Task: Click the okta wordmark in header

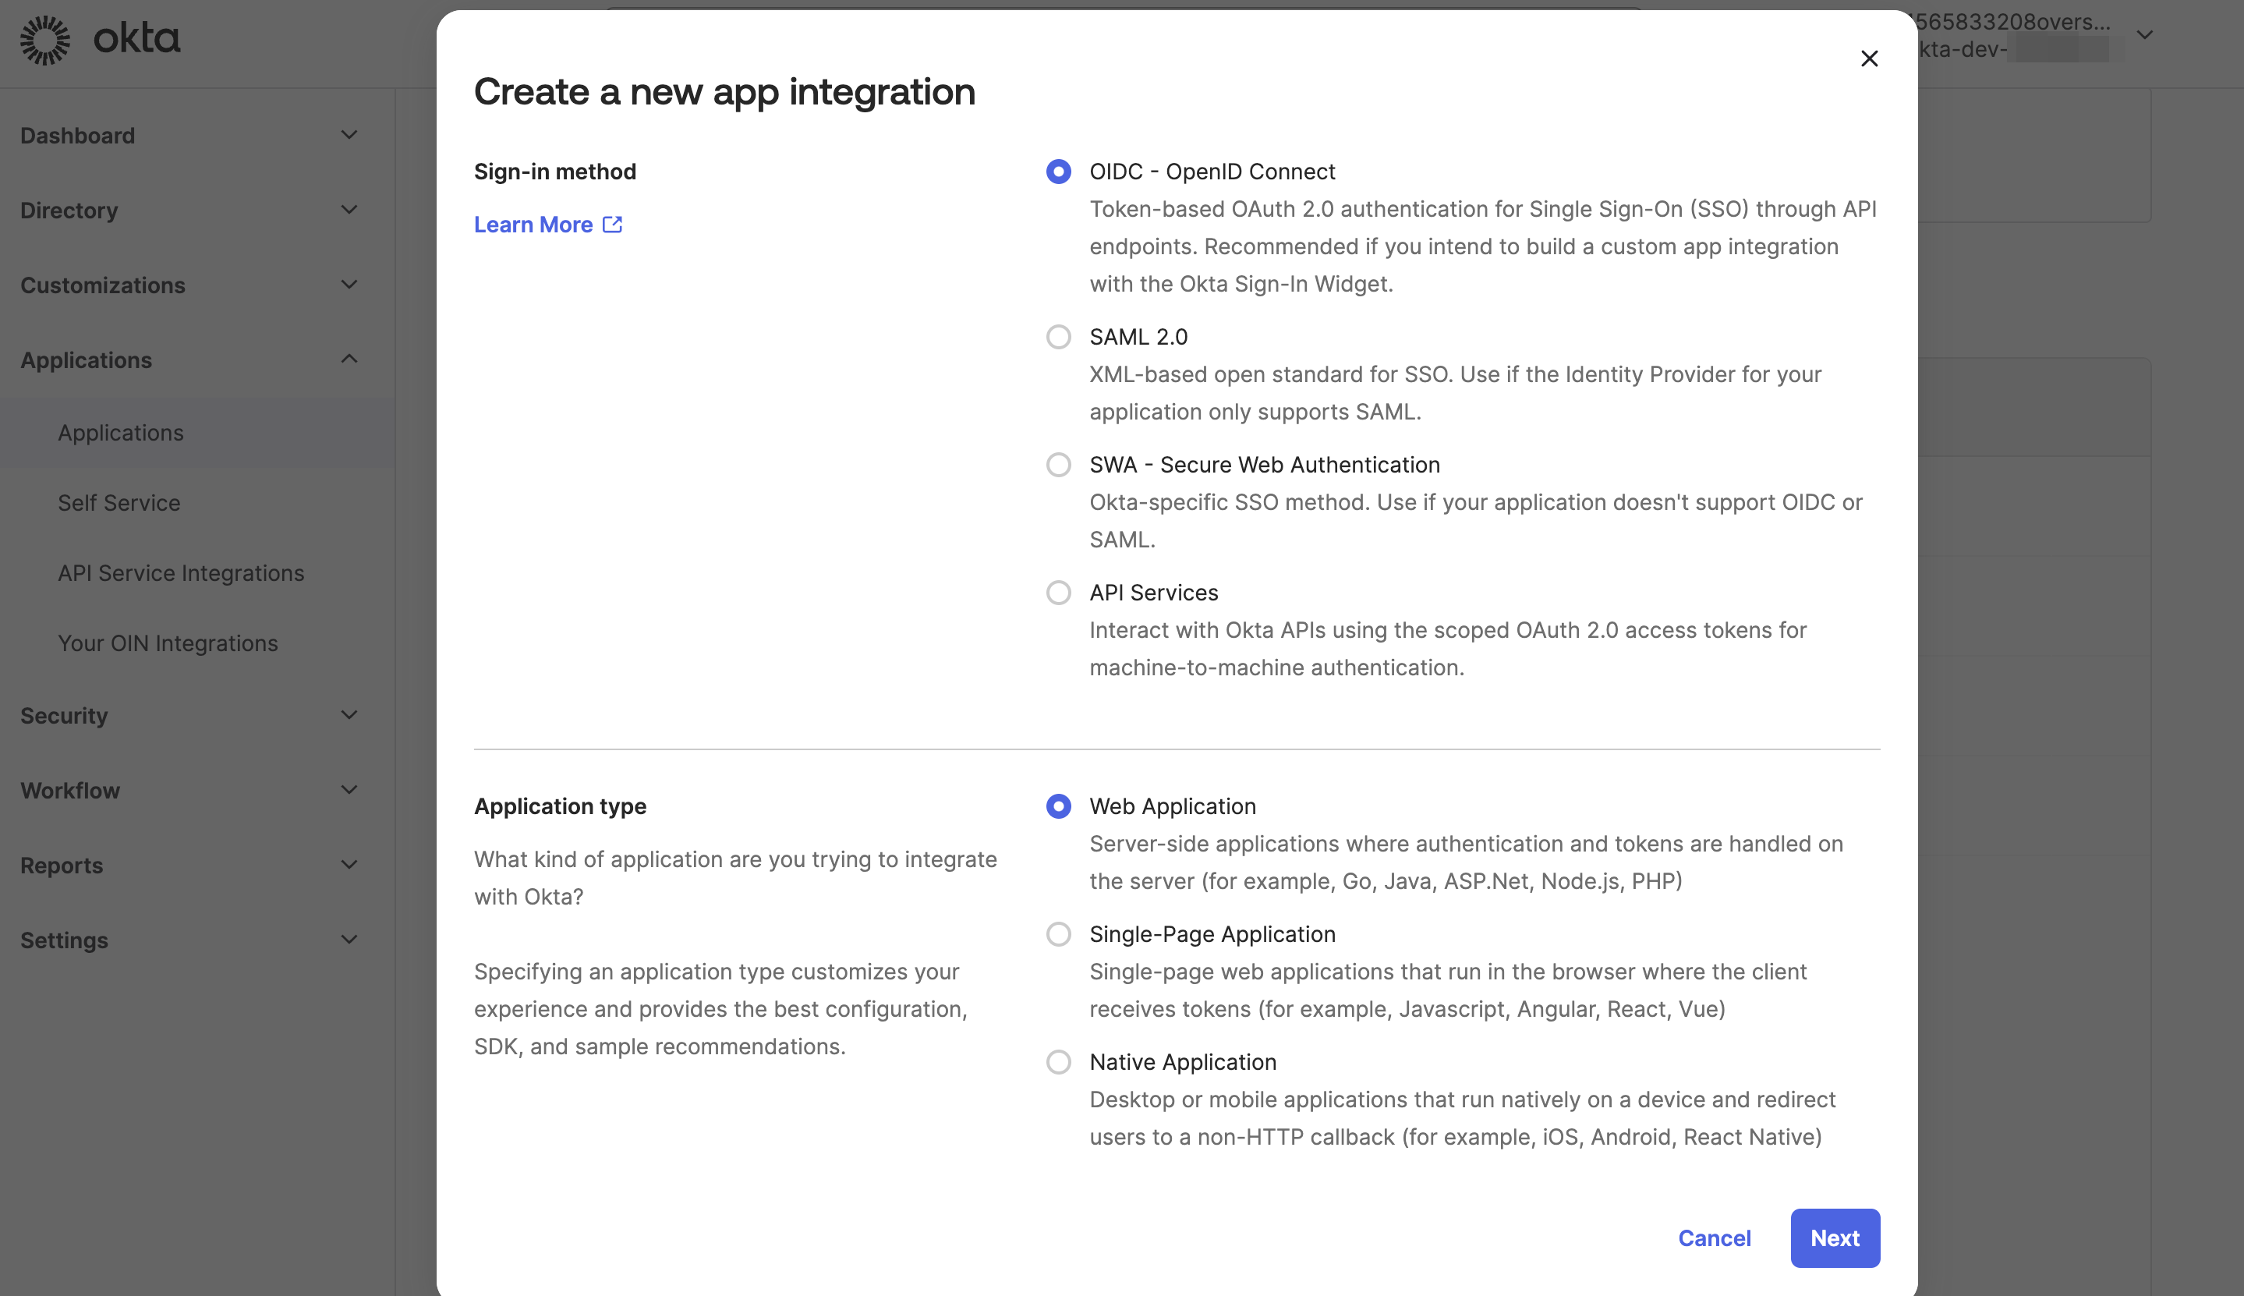Action: (136, 38)
